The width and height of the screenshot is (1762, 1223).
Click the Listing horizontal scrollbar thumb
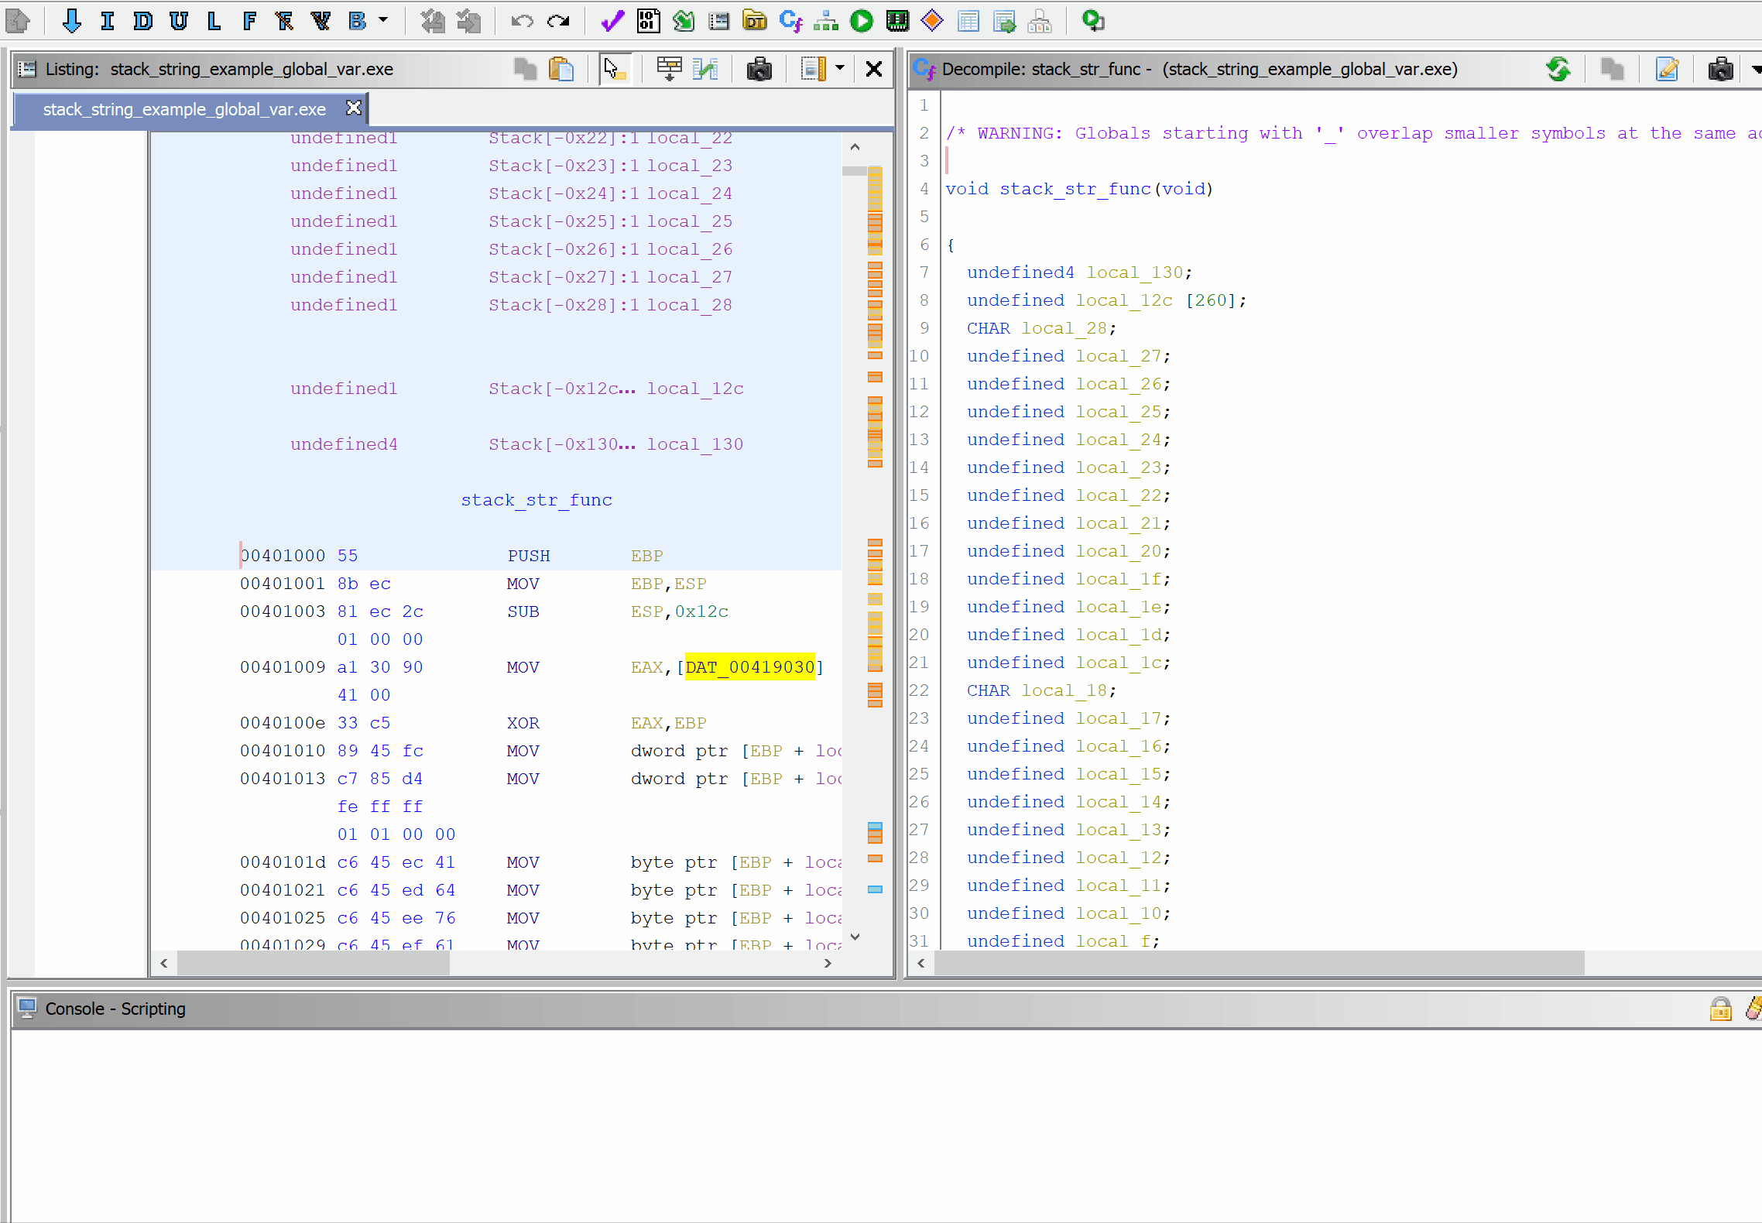pos(313,963)
